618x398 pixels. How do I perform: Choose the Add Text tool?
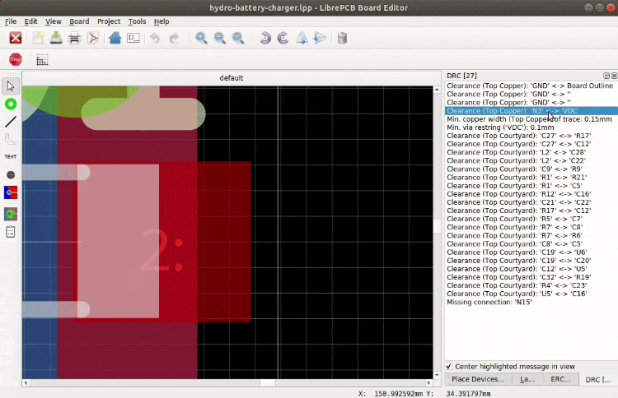click(x=11, y=155)
